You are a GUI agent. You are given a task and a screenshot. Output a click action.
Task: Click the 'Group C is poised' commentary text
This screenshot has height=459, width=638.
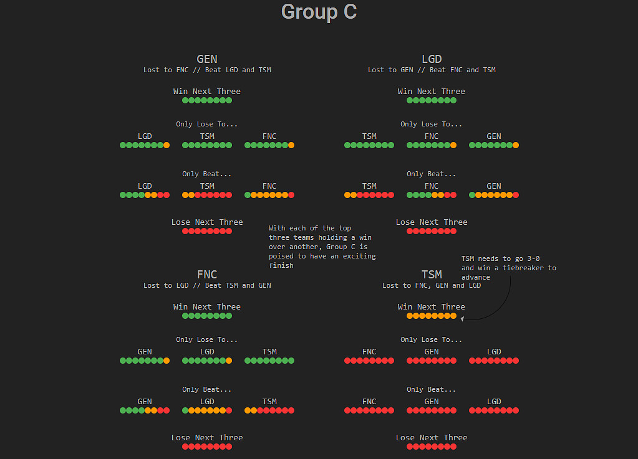pyautogui.click(x=322, y=247)
